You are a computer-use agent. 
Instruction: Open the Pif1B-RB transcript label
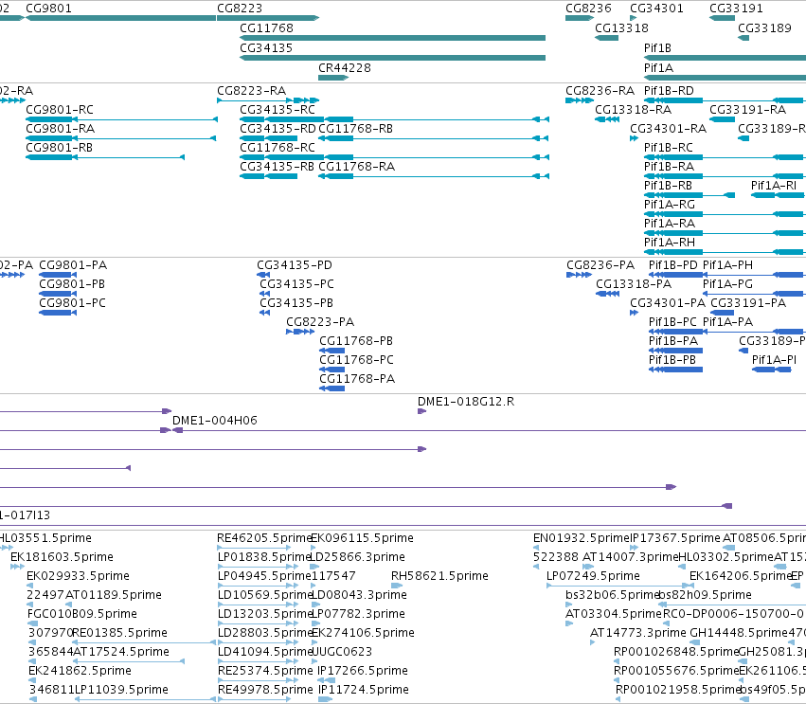669,186
